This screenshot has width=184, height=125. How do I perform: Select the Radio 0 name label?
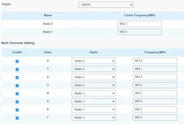(48, 24)
